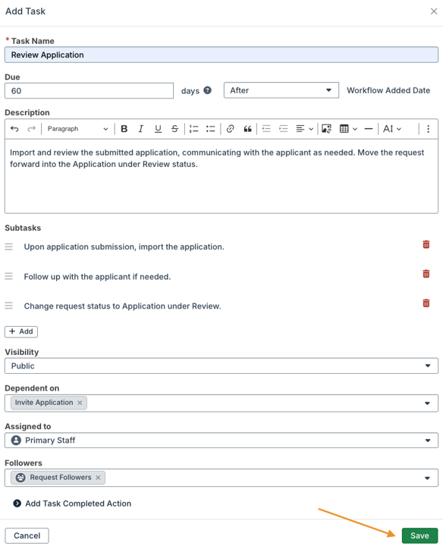Open the days help question-mark icon
The image size is (443, 549).
tap(208, 90)
